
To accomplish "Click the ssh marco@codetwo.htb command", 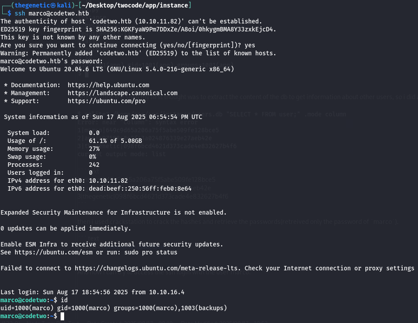I will tap(52, 13).
